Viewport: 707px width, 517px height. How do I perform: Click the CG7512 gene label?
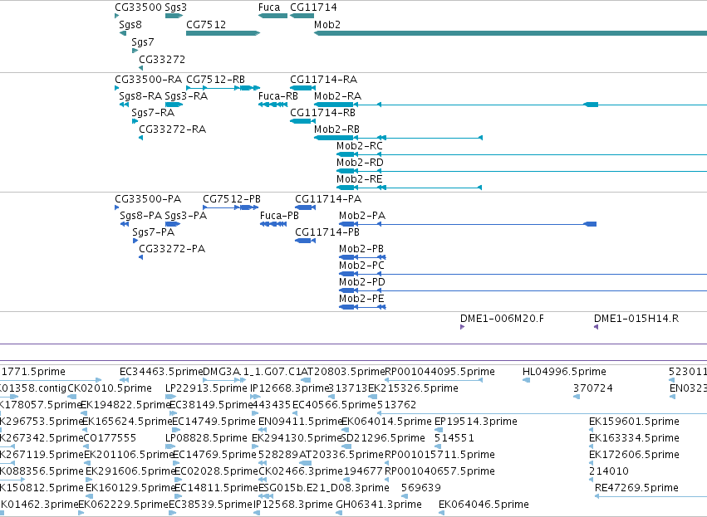pyautogui.click(x=206, y=25)
